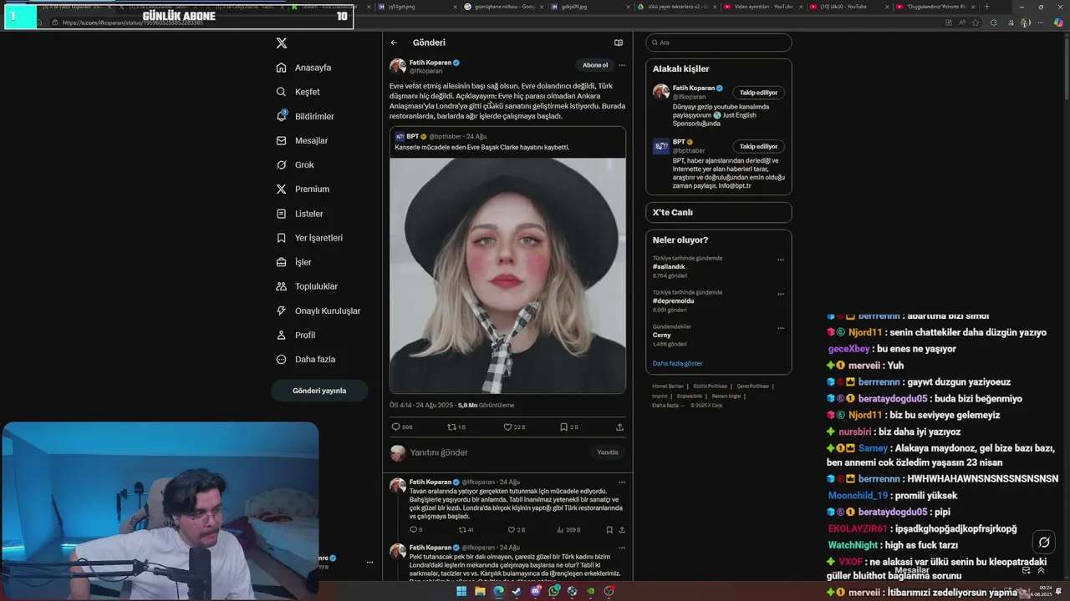Go back with the arrow beside Gönderi
Screen dimensions: 1070x601
coord(394,43)
